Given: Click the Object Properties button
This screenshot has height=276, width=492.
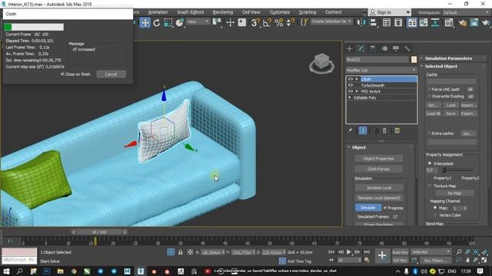Looking at the screenshot, I should tap(378, 159).
